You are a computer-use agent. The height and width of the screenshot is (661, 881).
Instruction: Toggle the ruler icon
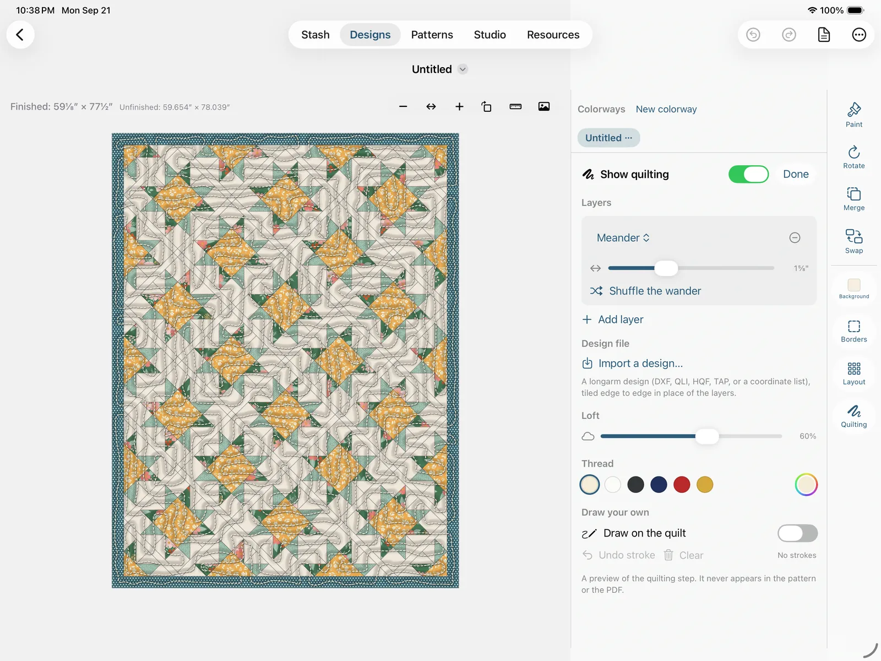click(x=515, y=106)
